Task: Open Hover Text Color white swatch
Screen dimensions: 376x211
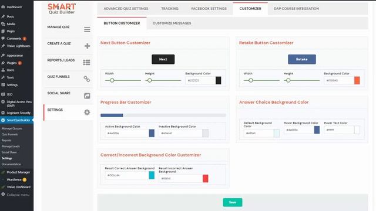Action: pyautogui.click(x=357, y=130)
